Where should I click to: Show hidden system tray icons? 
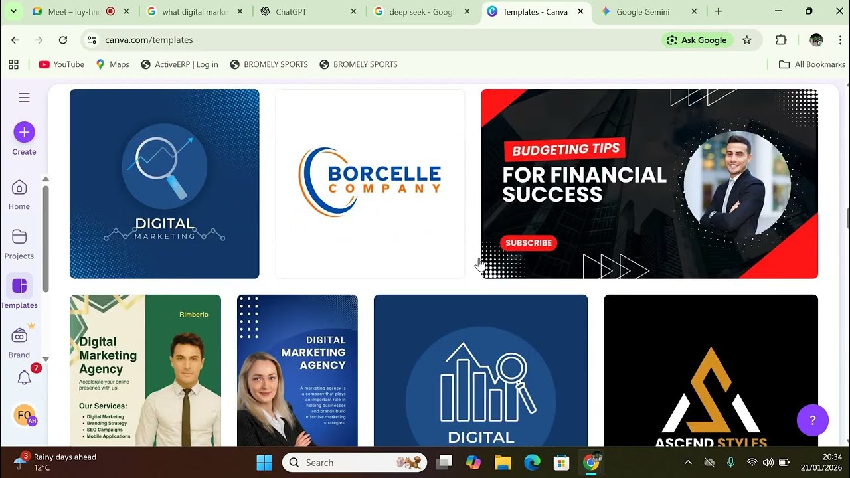point(688,463)
